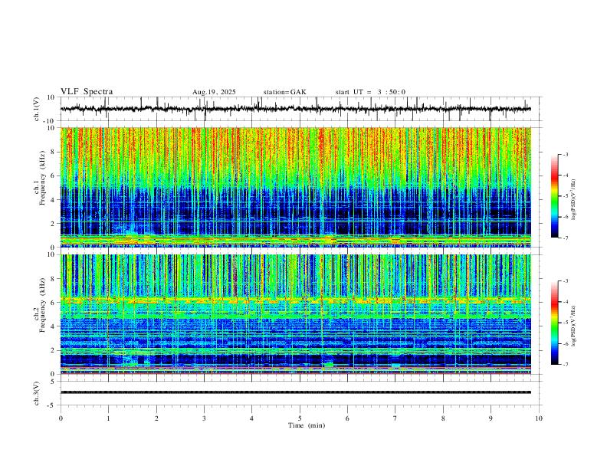The width and height of the screenshot is (607, 469).
Task: Click the date label 'Aug.19, 2025'
Action: [214, 92]
